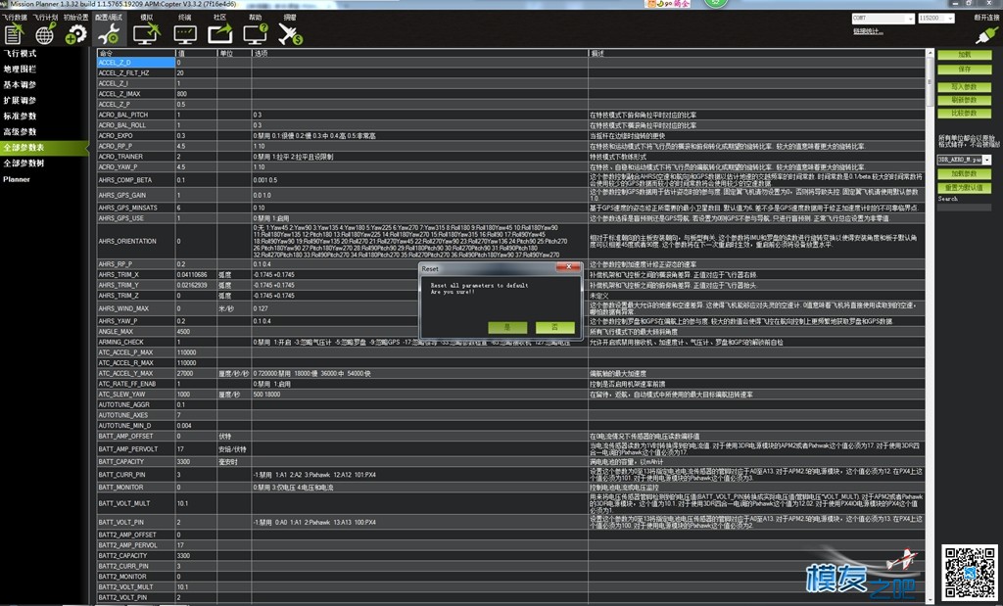Select 基本调参 in the left sidebar
Viewport: 1003px width, 606px height.
pos(20,85)
